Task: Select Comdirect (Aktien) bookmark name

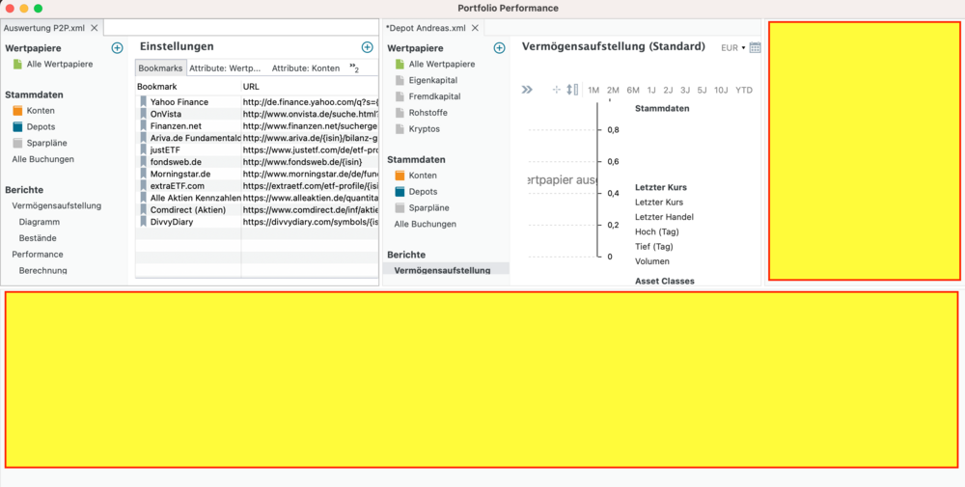Action: pyautogui.click(x=188, y=209)
